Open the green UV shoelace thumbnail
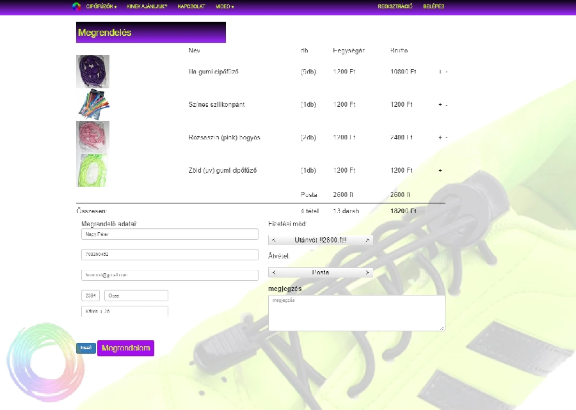The width and height of the screenshot is (576, 410). click(93, 171)
